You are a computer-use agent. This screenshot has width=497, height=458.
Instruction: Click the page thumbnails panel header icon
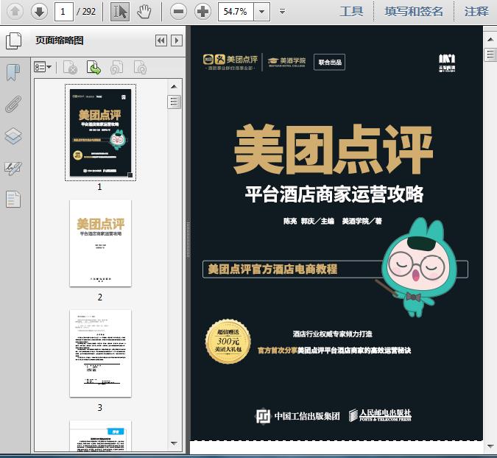click(13, 40)
